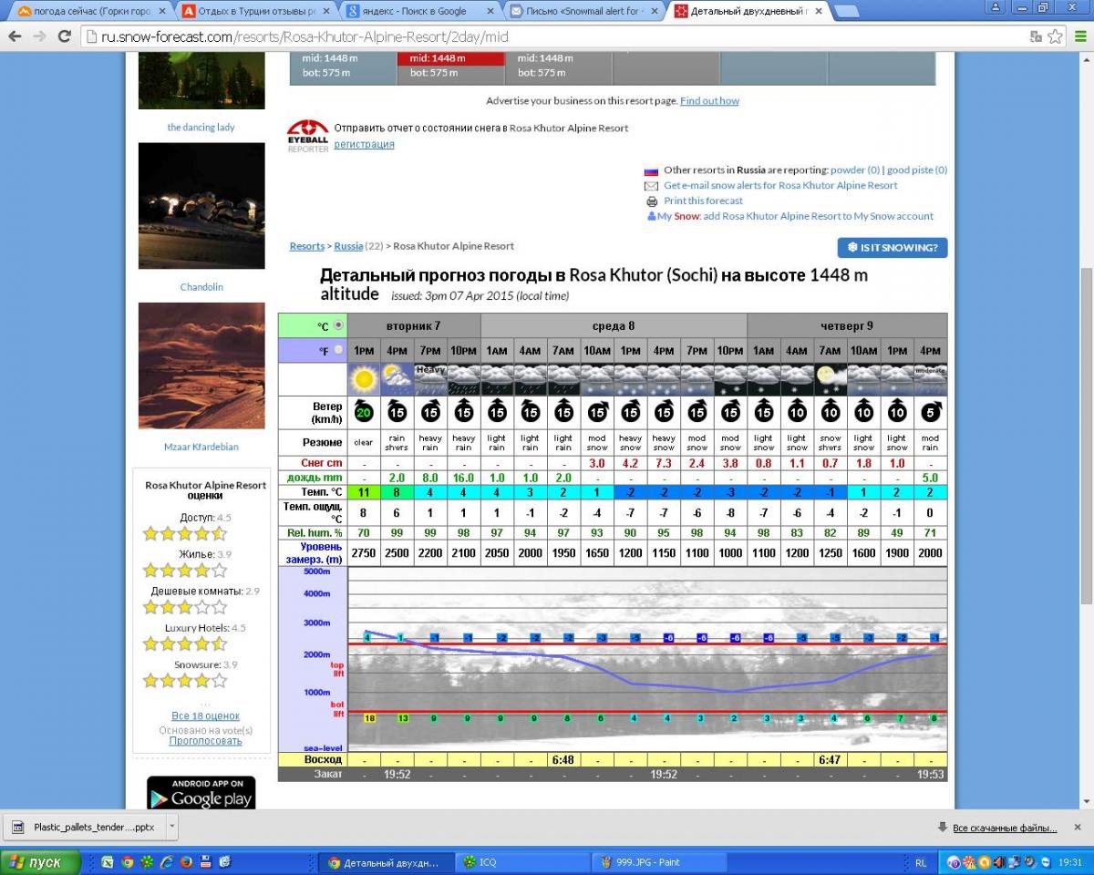The width and height of the screenshot is (1094, 875).
Task: Launch Internet Explorer from quick launch
Action: click(x=167, y=861)
